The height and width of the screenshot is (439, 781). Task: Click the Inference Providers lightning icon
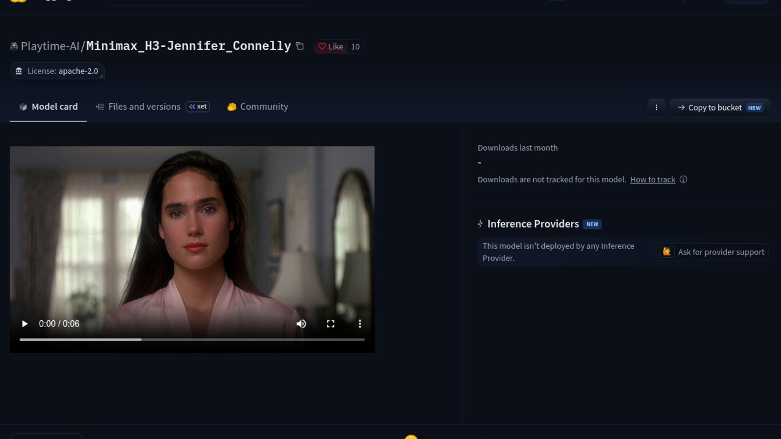(480, 224)
